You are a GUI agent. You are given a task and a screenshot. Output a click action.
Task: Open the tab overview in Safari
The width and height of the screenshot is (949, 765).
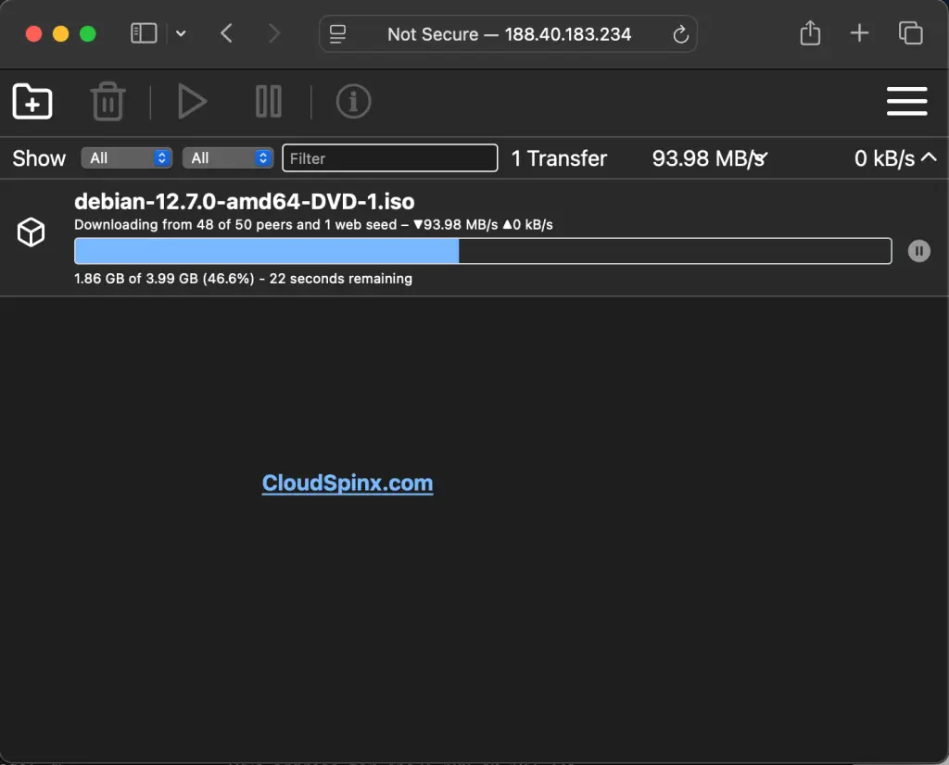click(910, 32)
